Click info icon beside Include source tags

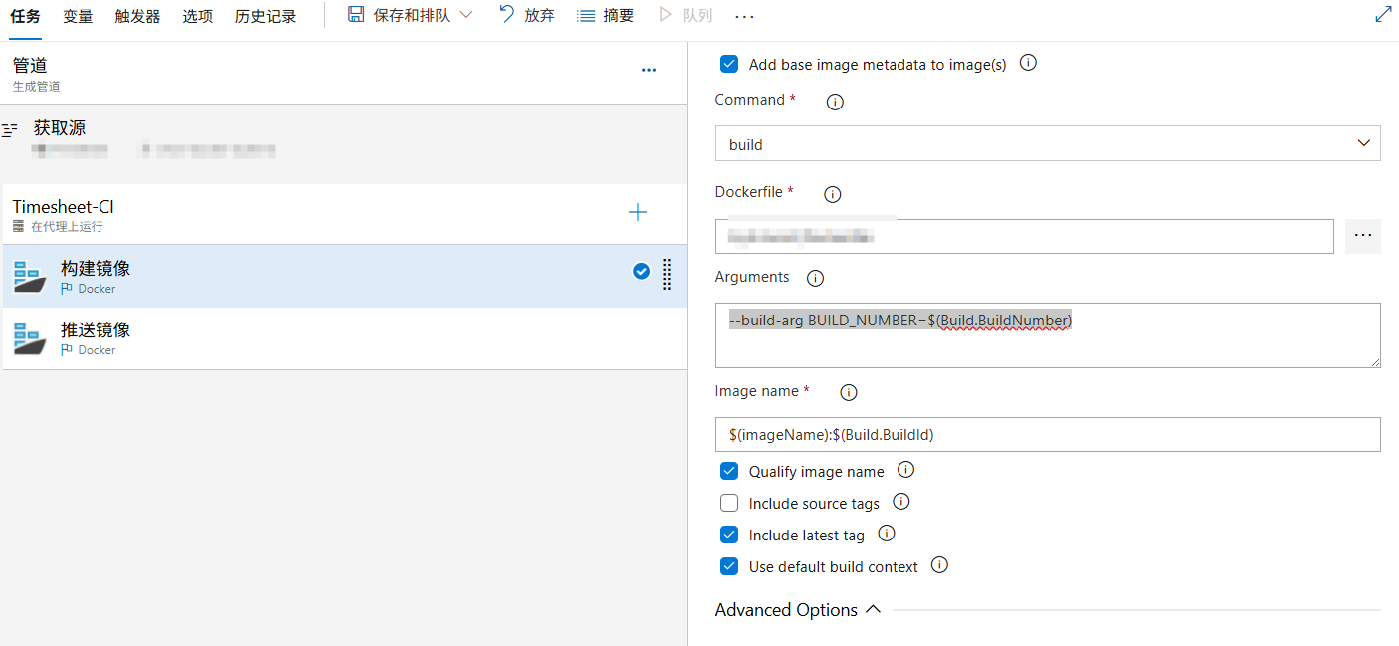(901, 501)
